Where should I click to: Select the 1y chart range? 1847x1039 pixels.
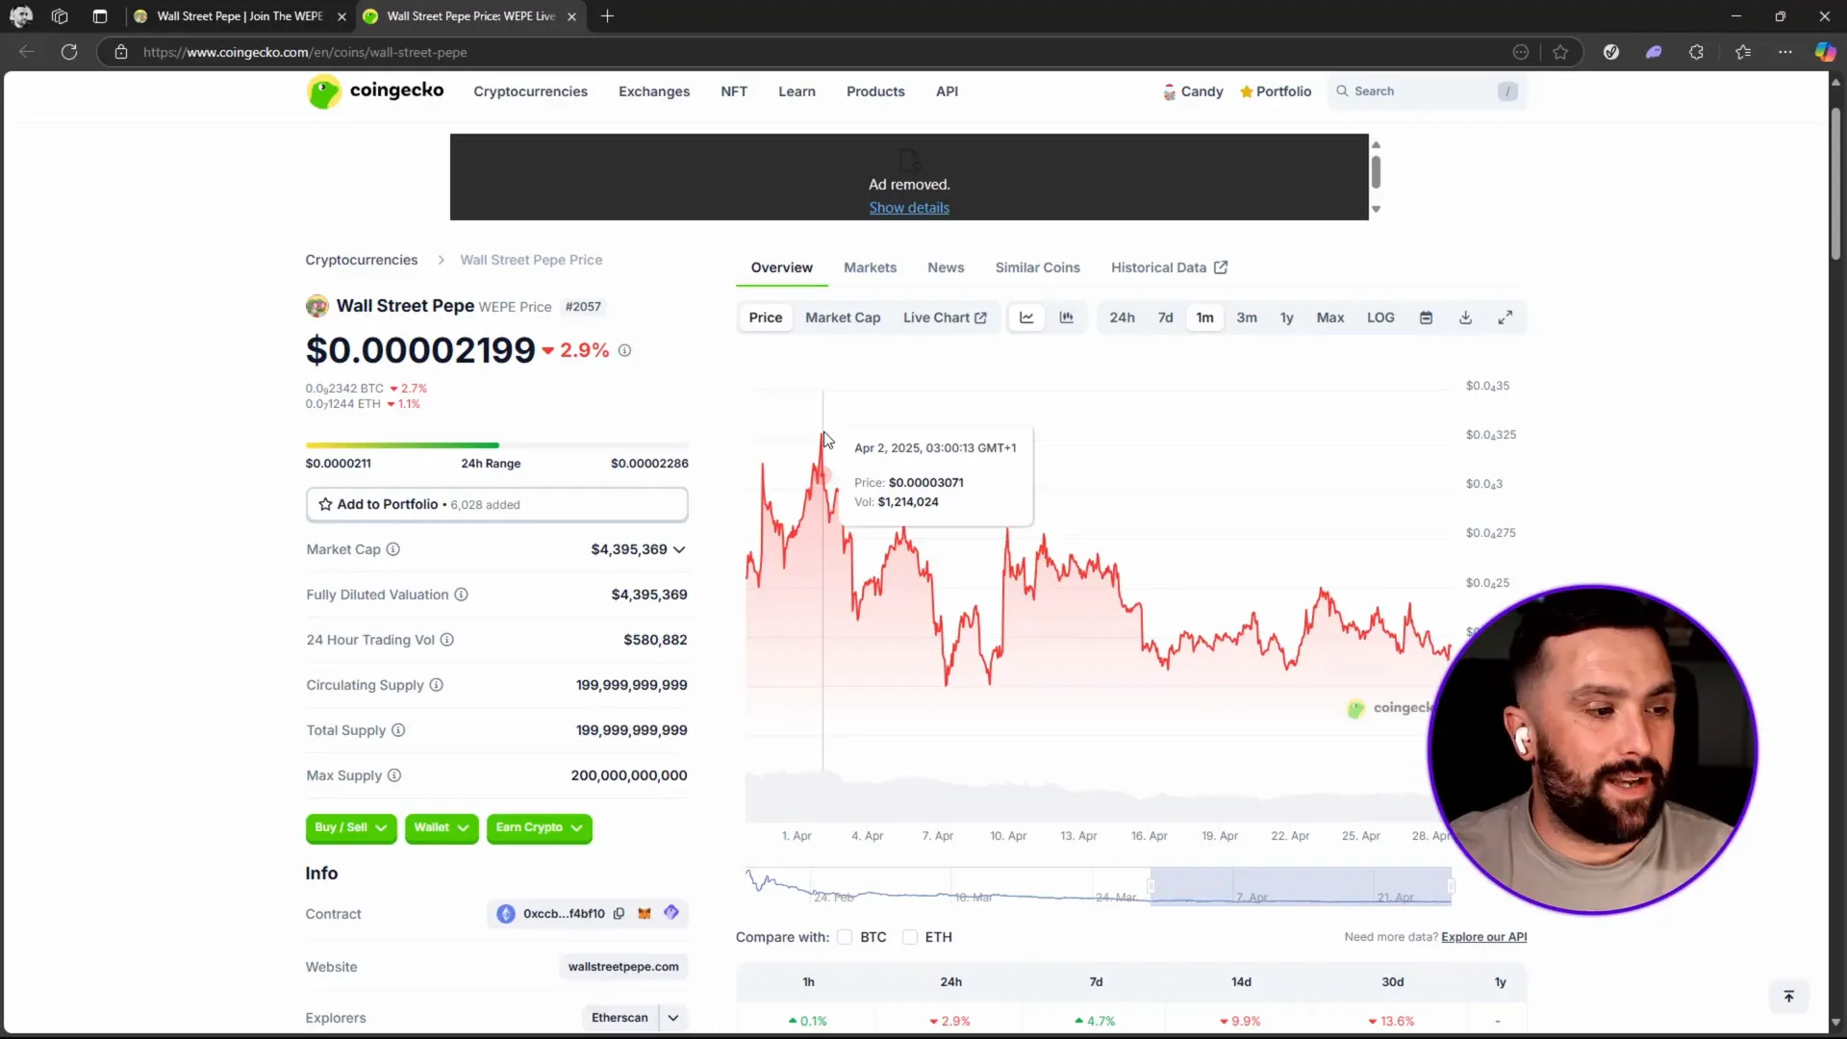[1286, 317]
